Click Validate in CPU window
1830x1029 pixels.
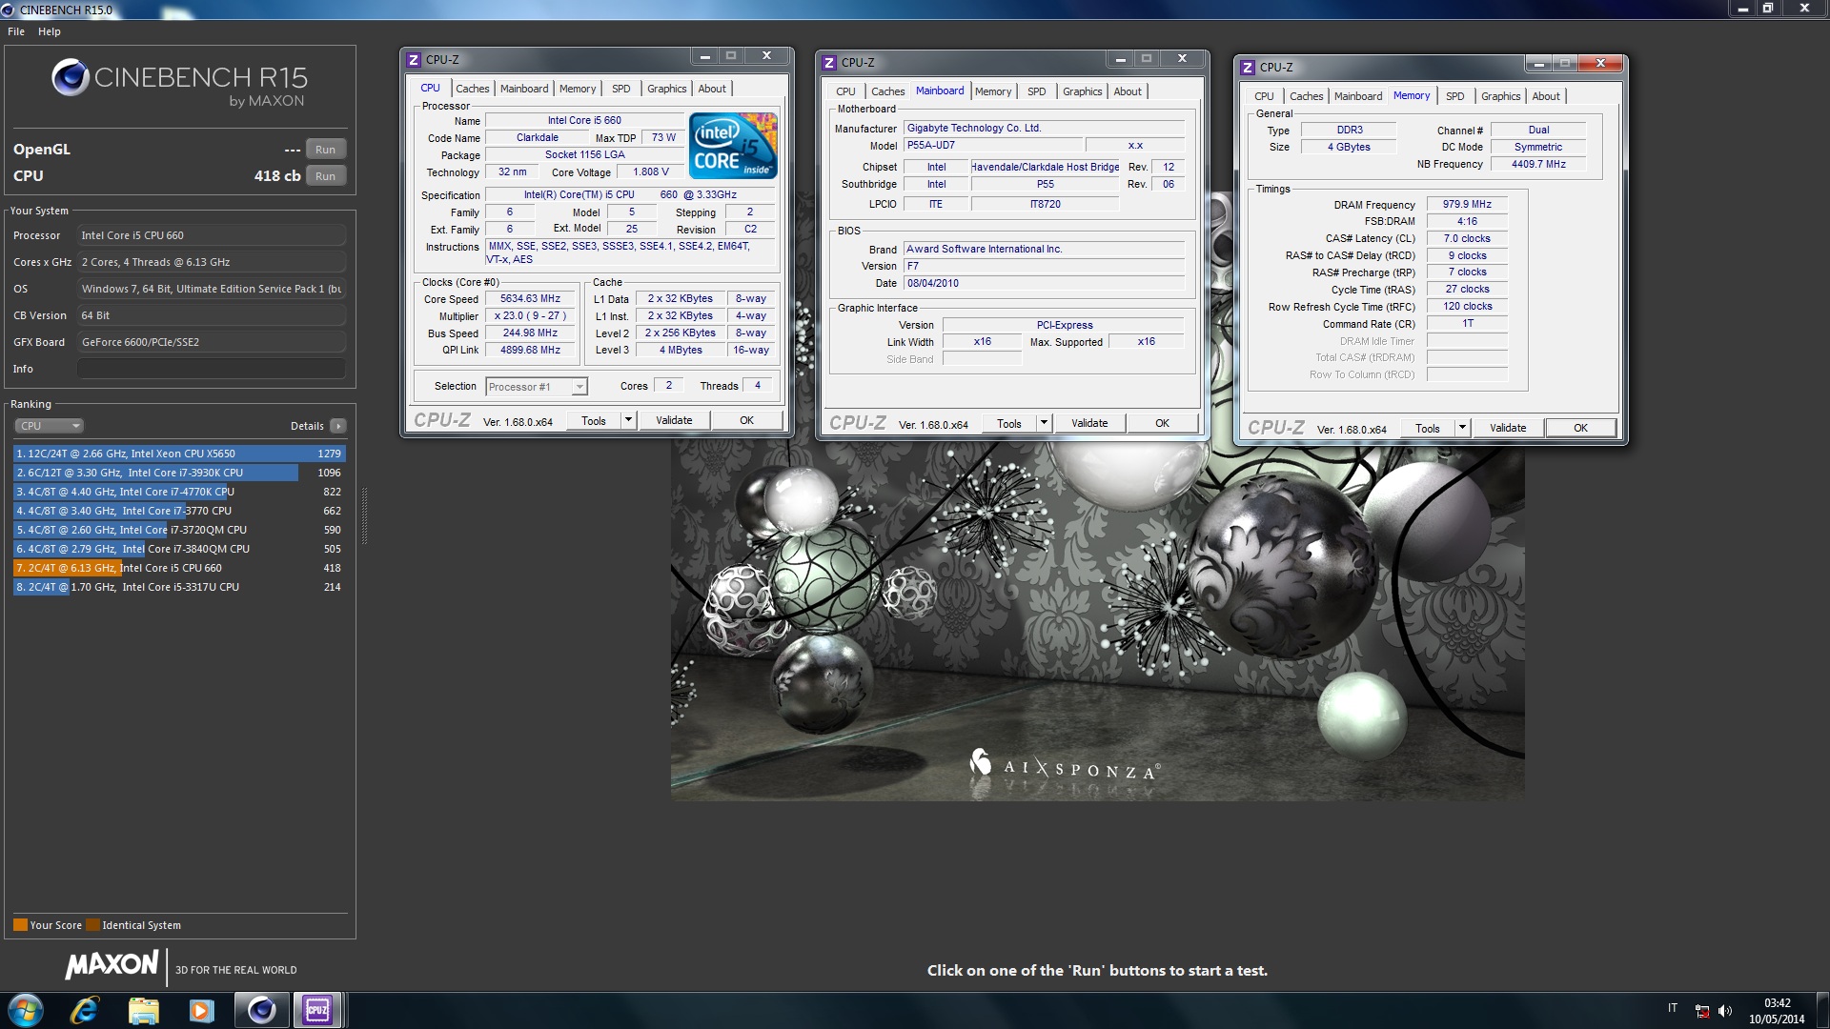click(x=674, y=420)
